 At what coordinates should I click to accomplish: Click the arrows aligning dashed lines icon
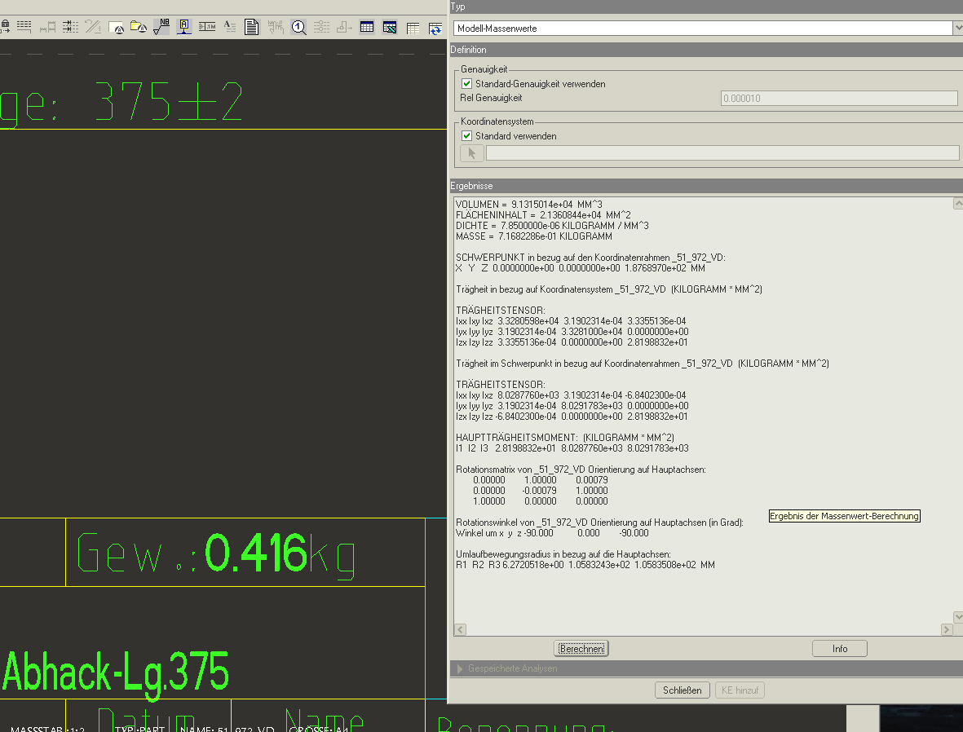click(70, 26)
